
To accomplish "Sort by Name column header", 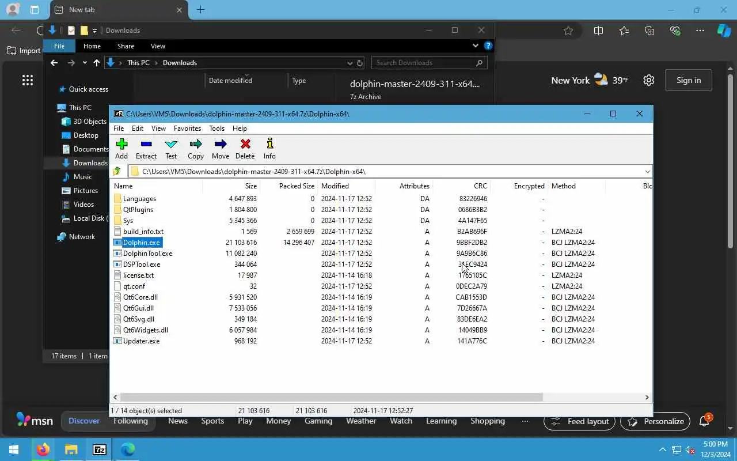I will (x=156, y=186).
